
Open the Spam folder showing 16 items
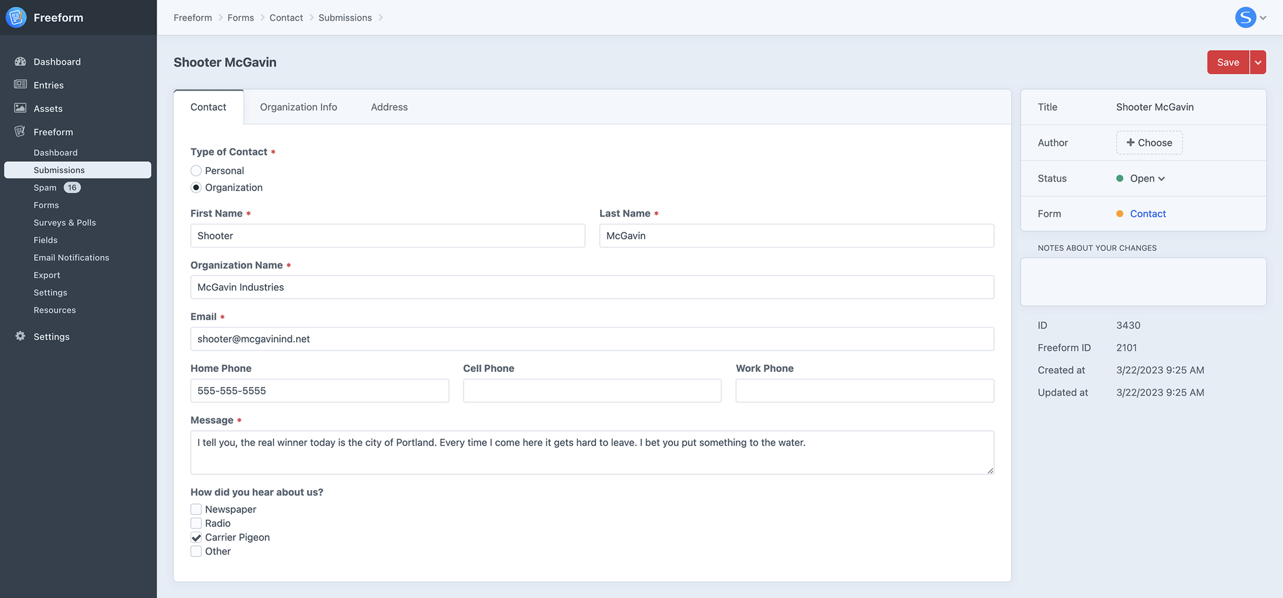45,187
